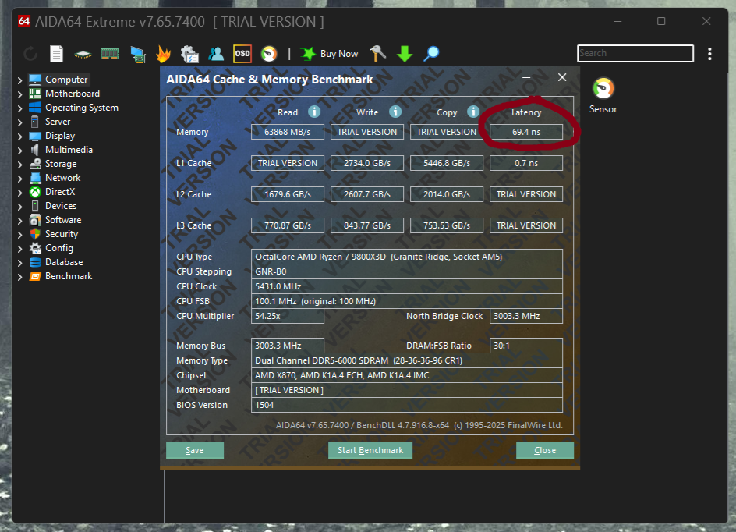
Task: Click the L2 Cache Read value 1679.6 GB/s
Action: 288,194
